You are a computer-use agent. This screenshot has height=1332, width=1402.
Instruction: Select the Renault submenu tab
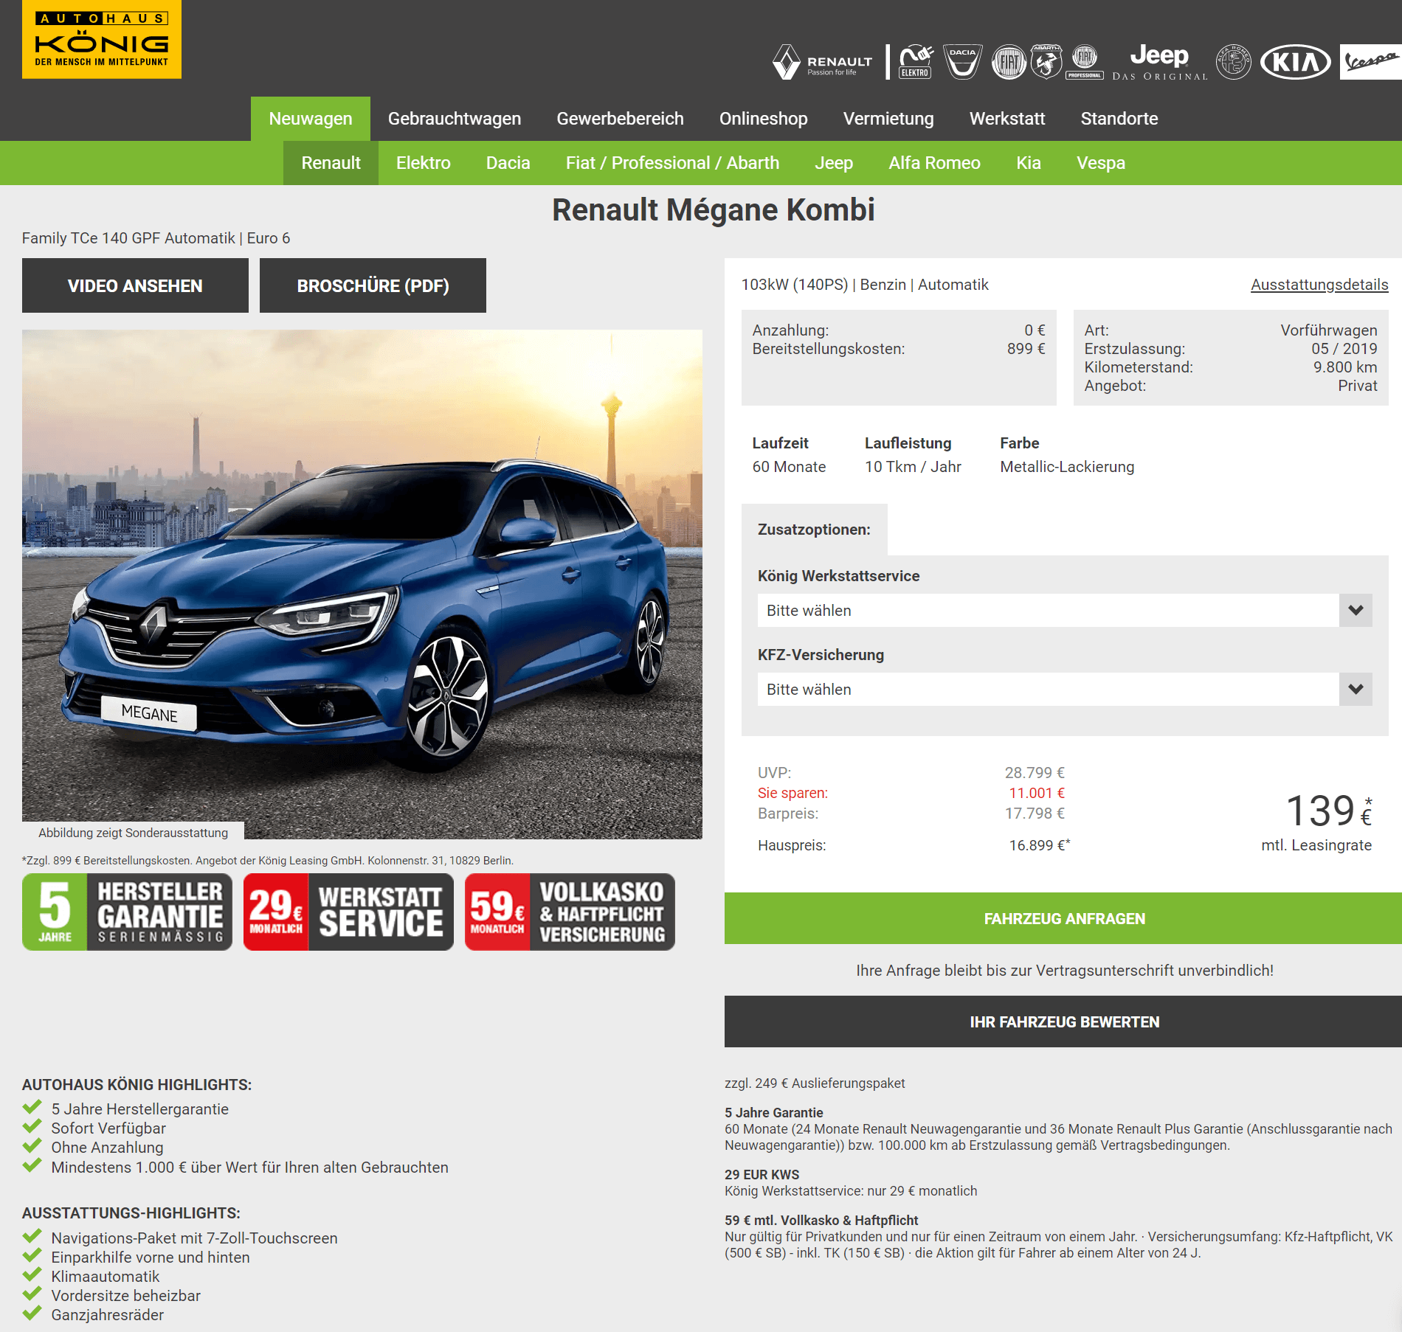tap(331, 163)
